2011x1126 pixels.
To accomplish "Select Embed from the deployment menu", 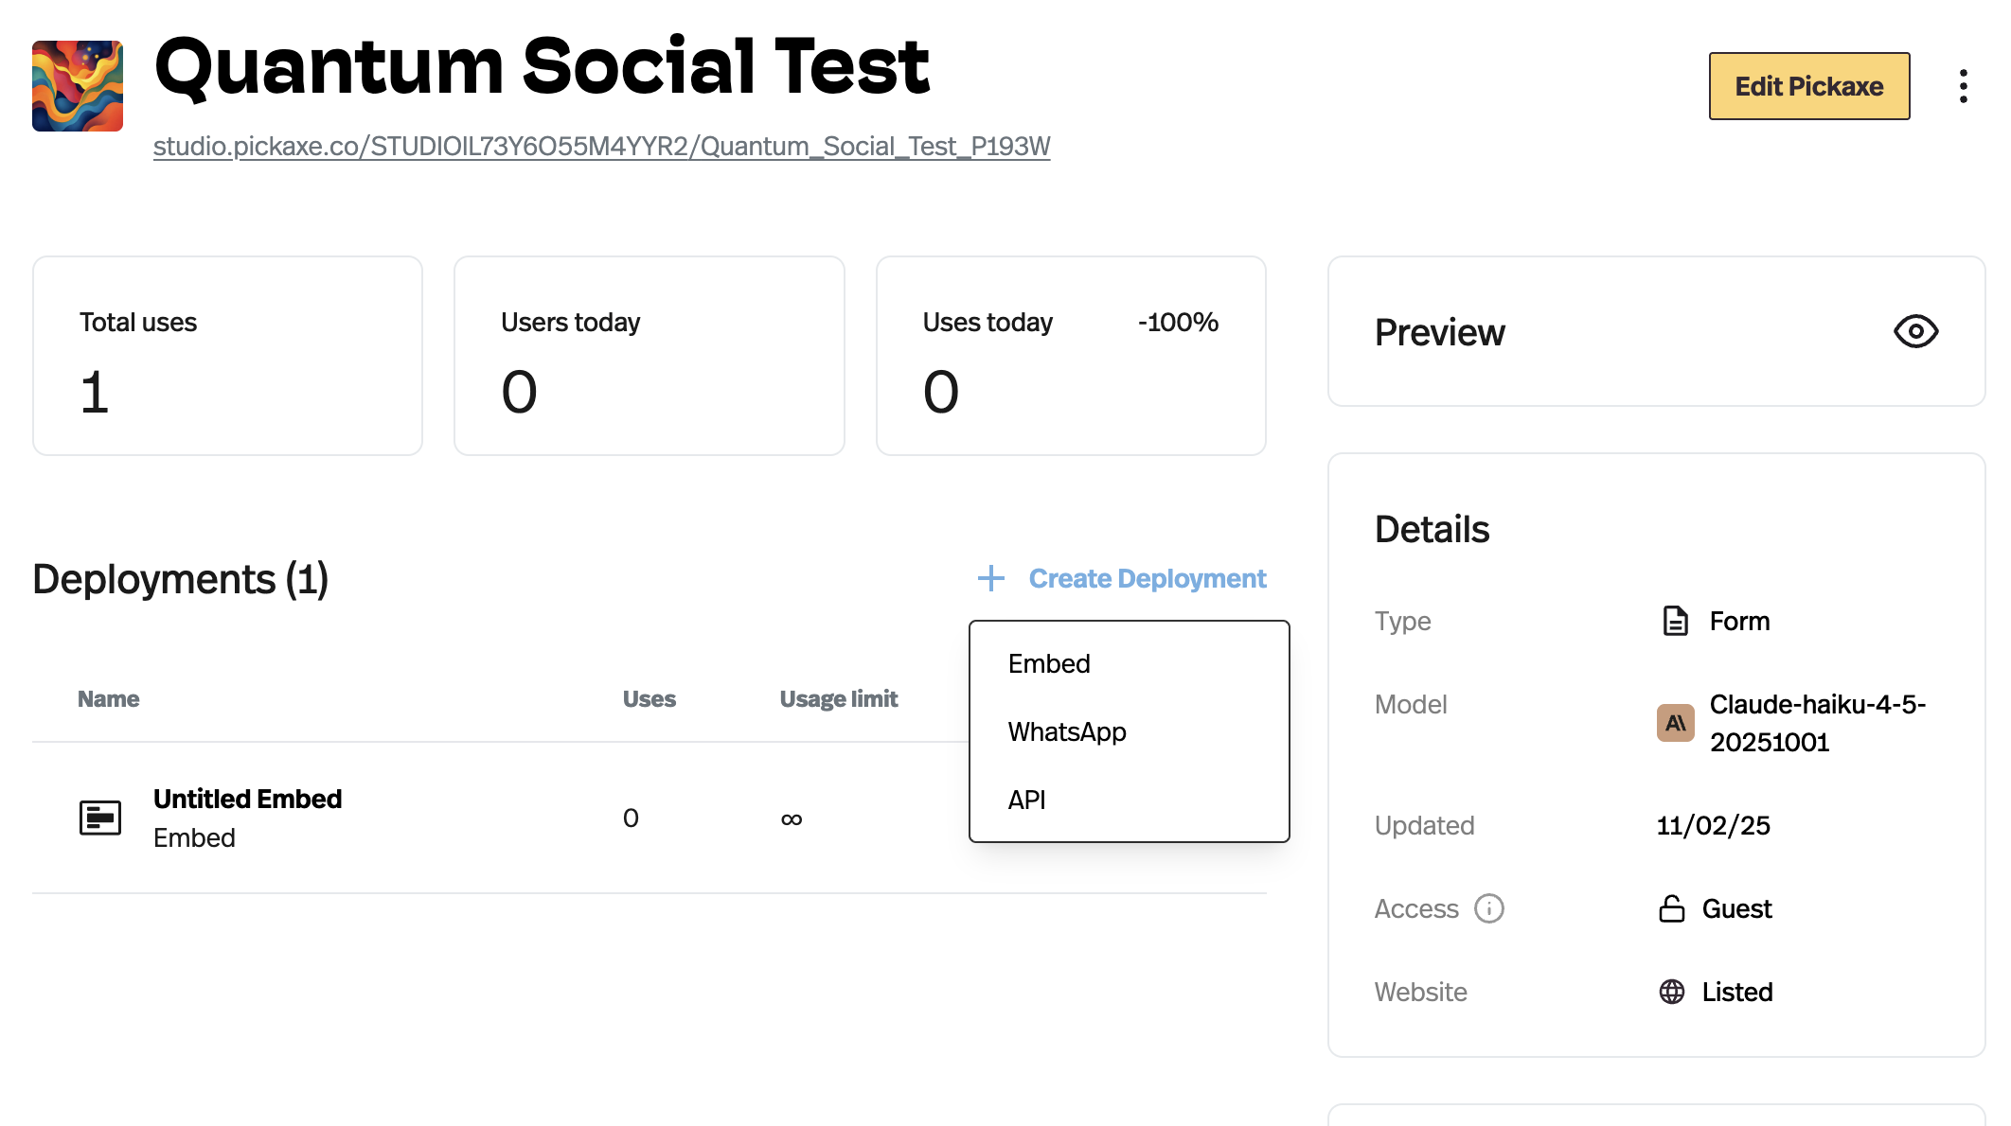I will click(x=1049, y=664).
